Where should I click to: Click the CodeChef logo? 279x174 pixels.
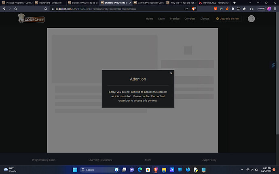(x=31, y=18)
